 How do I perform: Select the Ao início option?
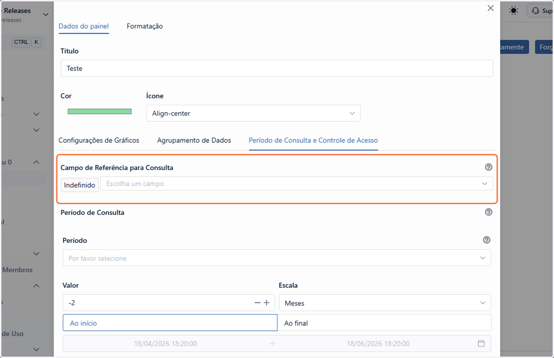(x=170, y=323)
